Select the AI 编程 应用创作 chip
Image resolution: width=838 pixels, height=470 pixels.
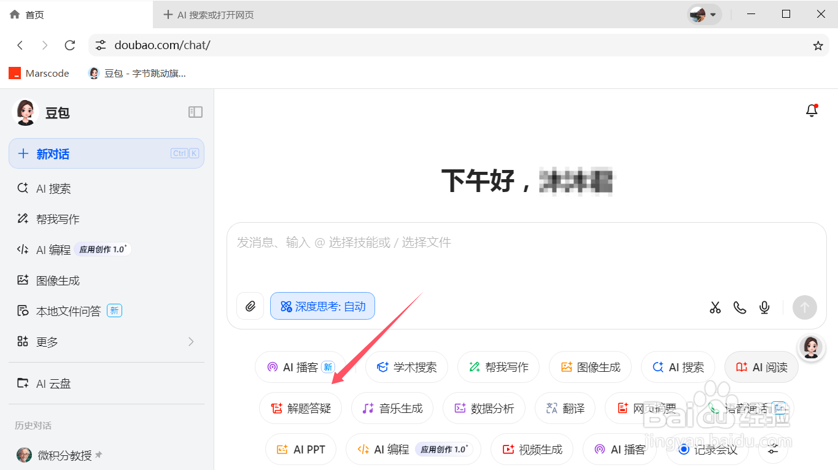click(x=413, y=449)
